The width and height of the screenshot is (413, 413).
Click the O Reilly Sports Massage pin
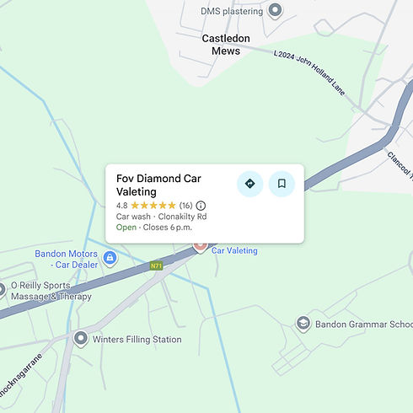point(2,290)
